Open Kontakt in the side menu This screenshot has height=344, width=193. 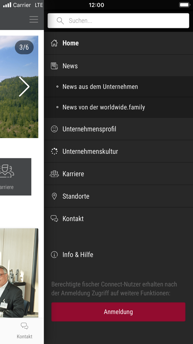119,218
